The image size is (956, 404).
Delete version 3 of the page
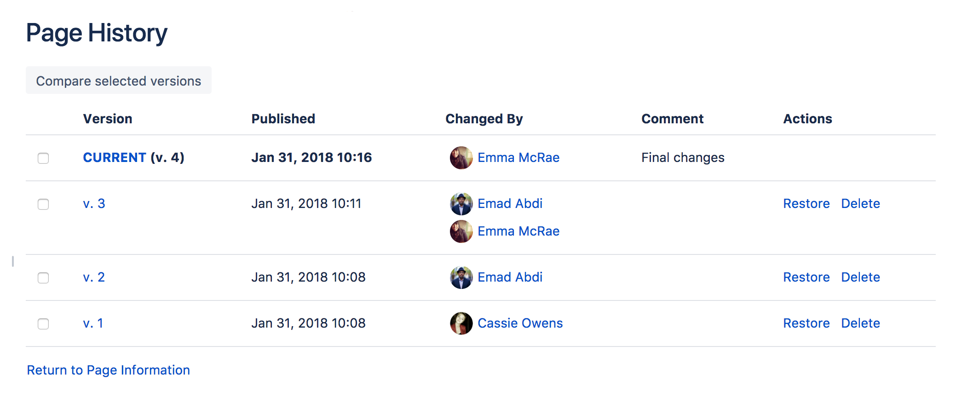pos(860,203)
